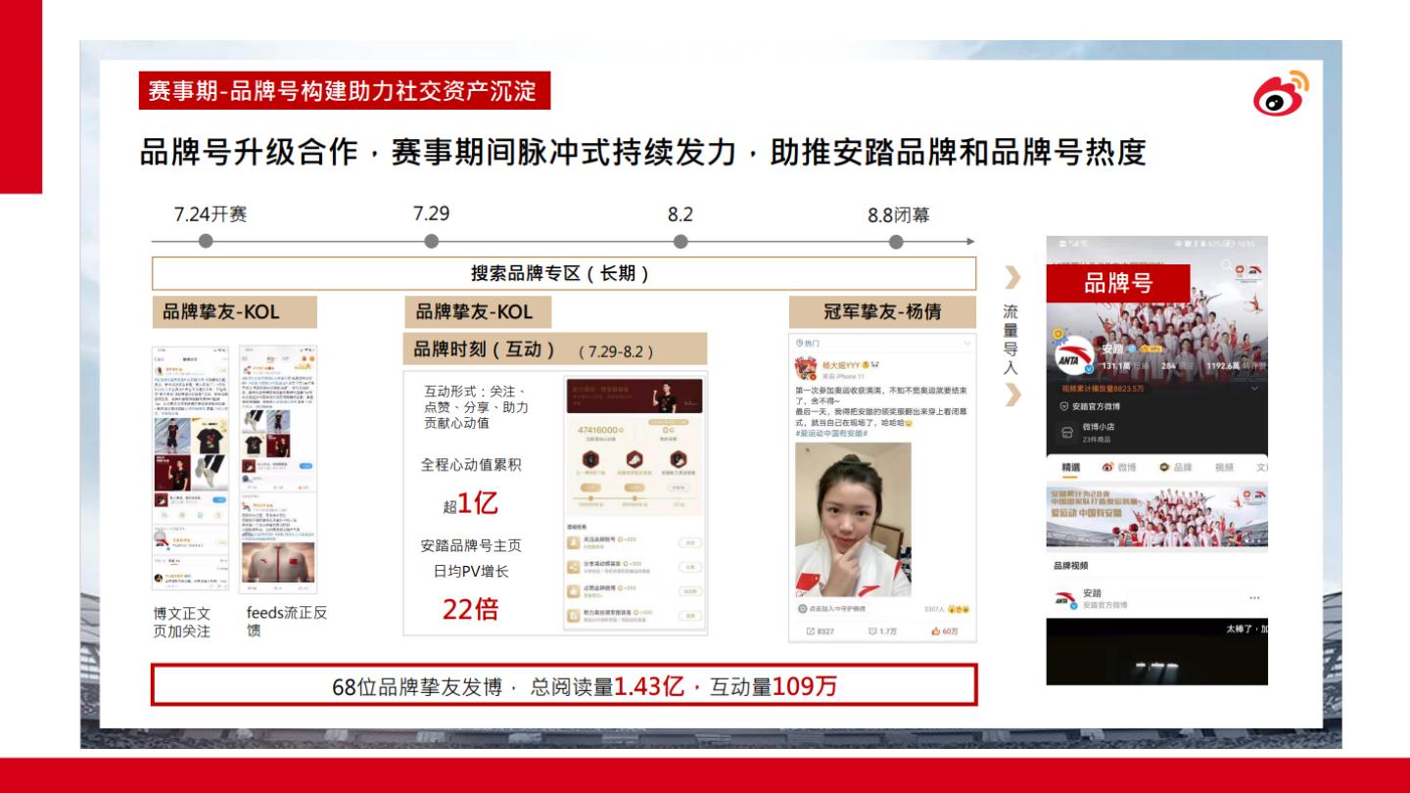The height and width of the screenshot is (793, 1410).
Task: Click the 点赞品牌微博 task icon
Action: 575,591
